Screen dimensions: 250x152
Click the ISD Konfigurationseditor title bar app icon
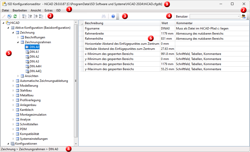pyautogui.click(x=4, y=4)
